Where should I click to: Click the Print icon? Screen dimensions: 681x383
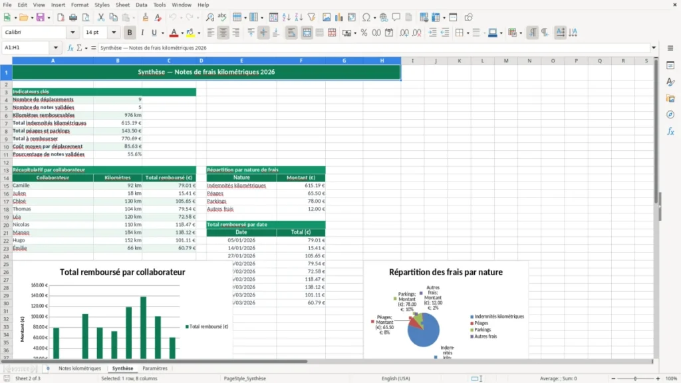click(x=73, y=17)
